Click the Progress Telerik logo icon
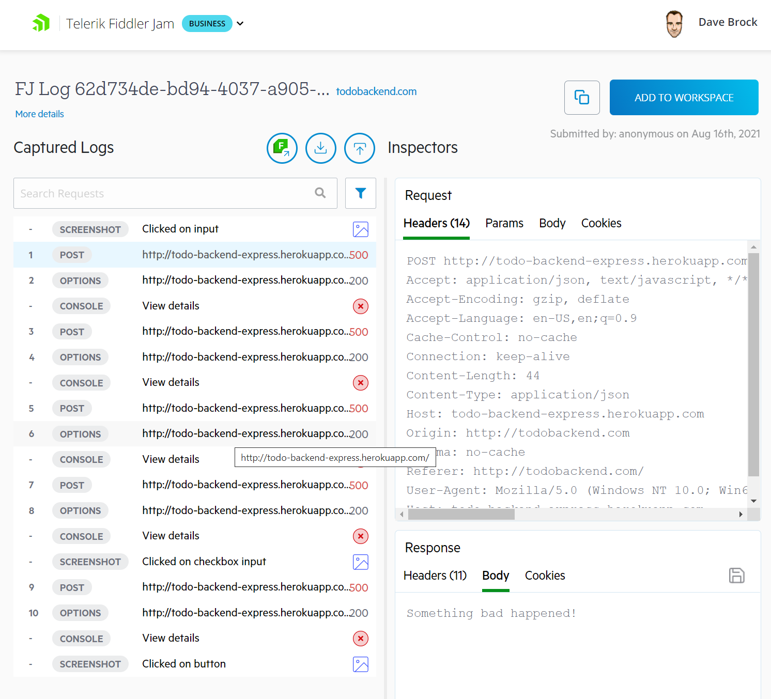Image resolution: width=771 pixels, height=699 pixels. [x=41, y=23]
